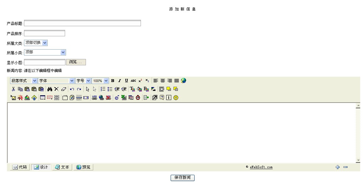This screenshot has width=364, height=183.
Task: Click the insert image icon
Action: 13,97
